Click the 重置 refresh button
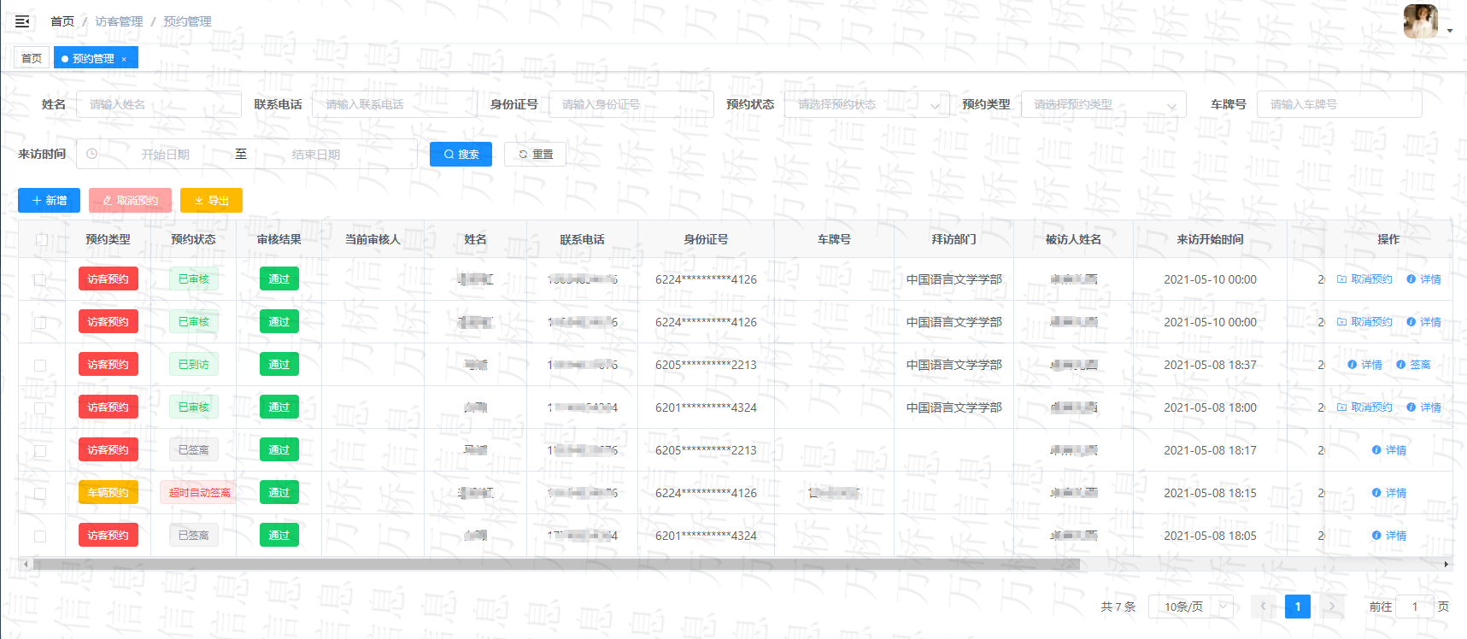This screenshot has height=639, width=1467. click(x=535, y=155)
